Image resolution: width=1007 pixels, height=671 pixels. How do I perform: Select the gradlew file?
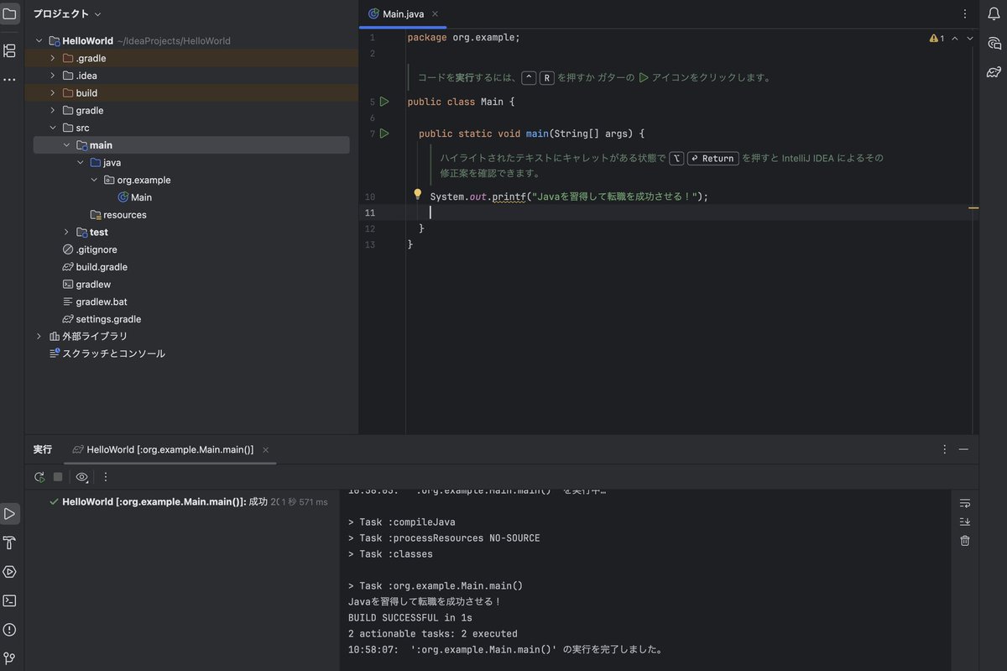point(86,285)
